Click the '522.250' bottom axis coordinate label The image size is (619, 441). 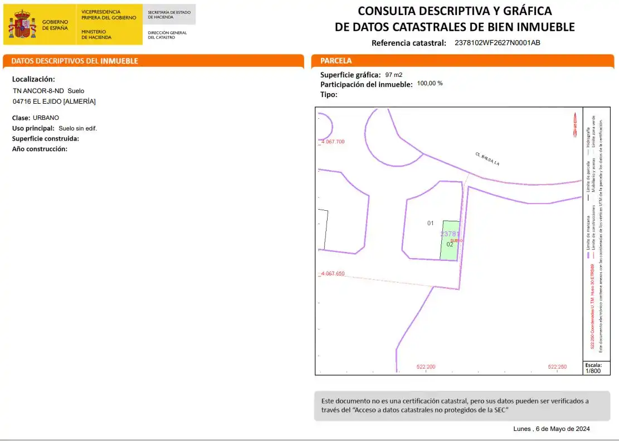(x=557, y=367)
